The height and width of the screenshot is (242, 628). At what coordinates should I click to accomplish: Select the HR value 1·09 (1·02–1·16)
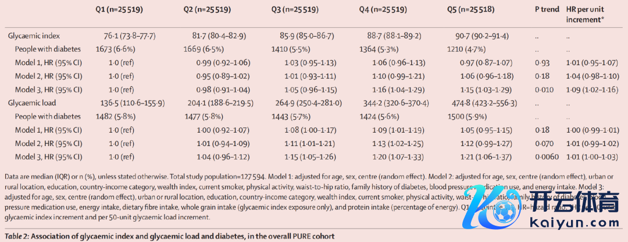coord(593,89)
